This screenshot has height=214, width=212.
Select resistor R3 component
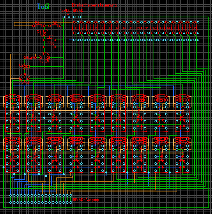[x=50, y=40]
